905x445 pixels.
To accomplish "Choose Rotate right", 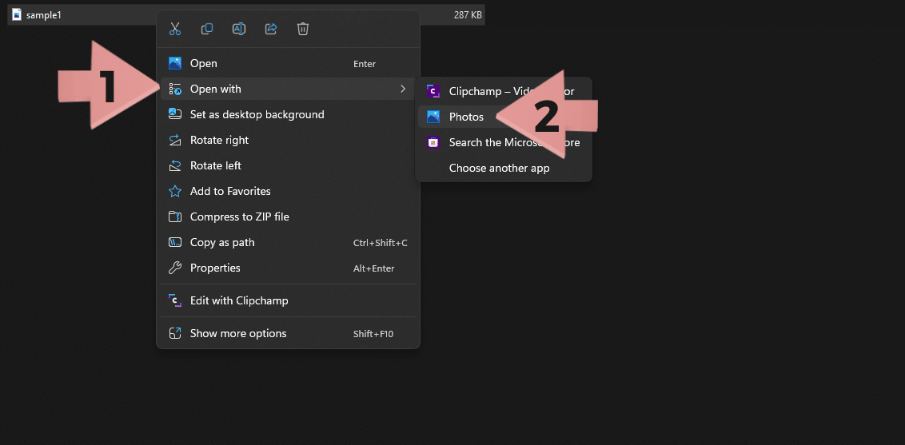I will 288,140.
